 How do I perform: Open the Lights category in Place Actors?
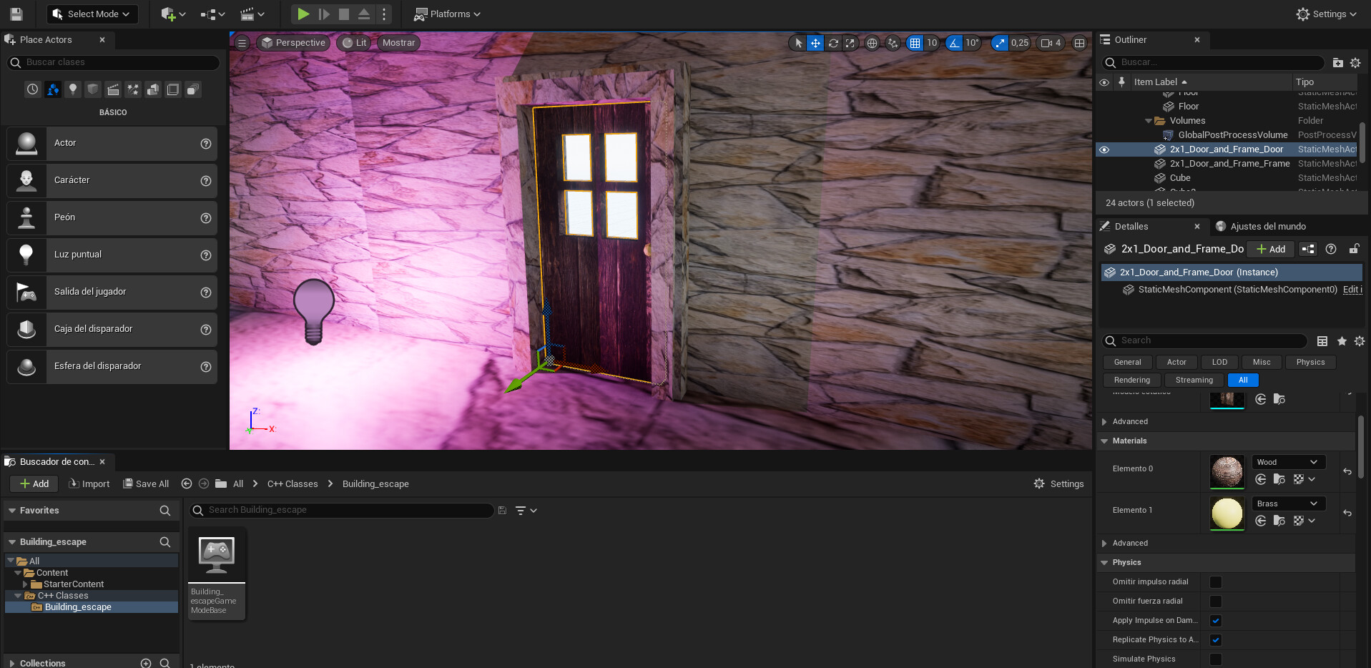coord(72,89)
